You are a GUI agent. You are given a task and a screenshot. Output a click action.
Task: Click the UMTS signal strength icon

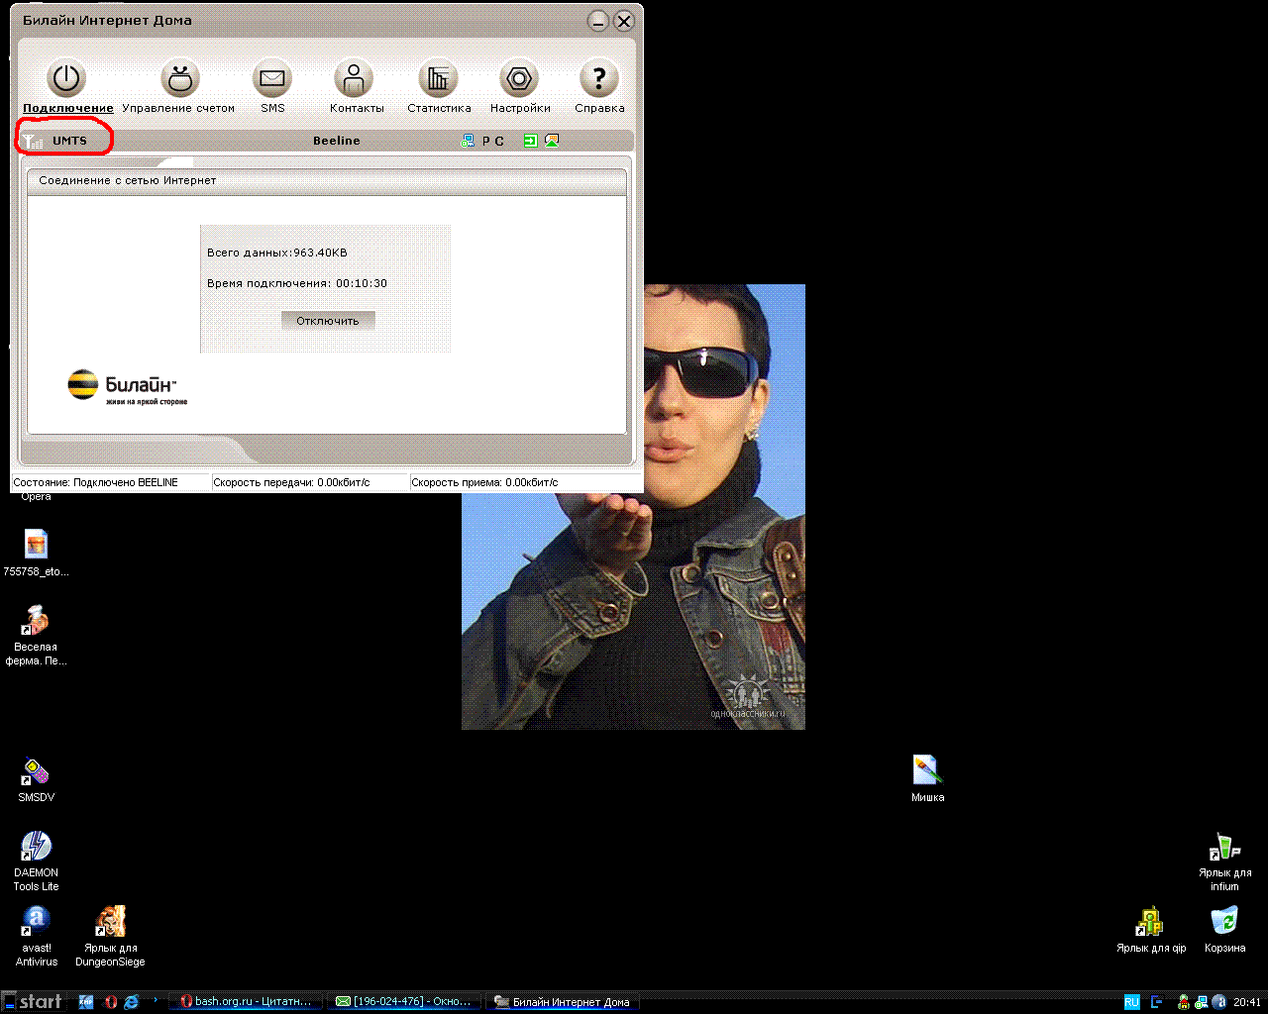(x=33, y=142)
